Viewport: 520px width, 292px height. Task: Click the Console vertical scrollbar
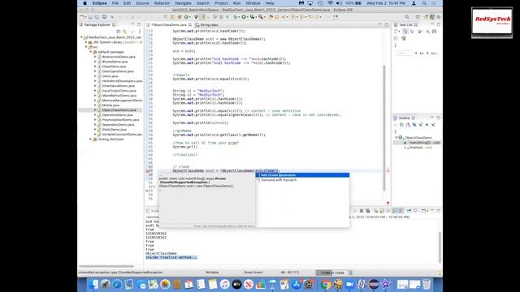coord(440,247)
